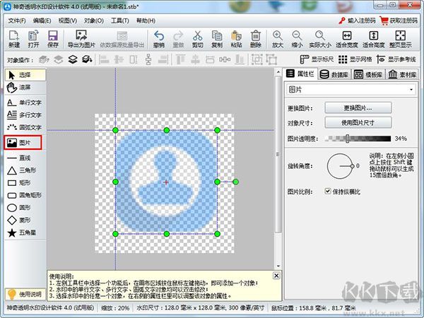This screenshot has height=318, width=424.
Task: Click the 使用图片尺寸 button
Action: pos(358,123)
